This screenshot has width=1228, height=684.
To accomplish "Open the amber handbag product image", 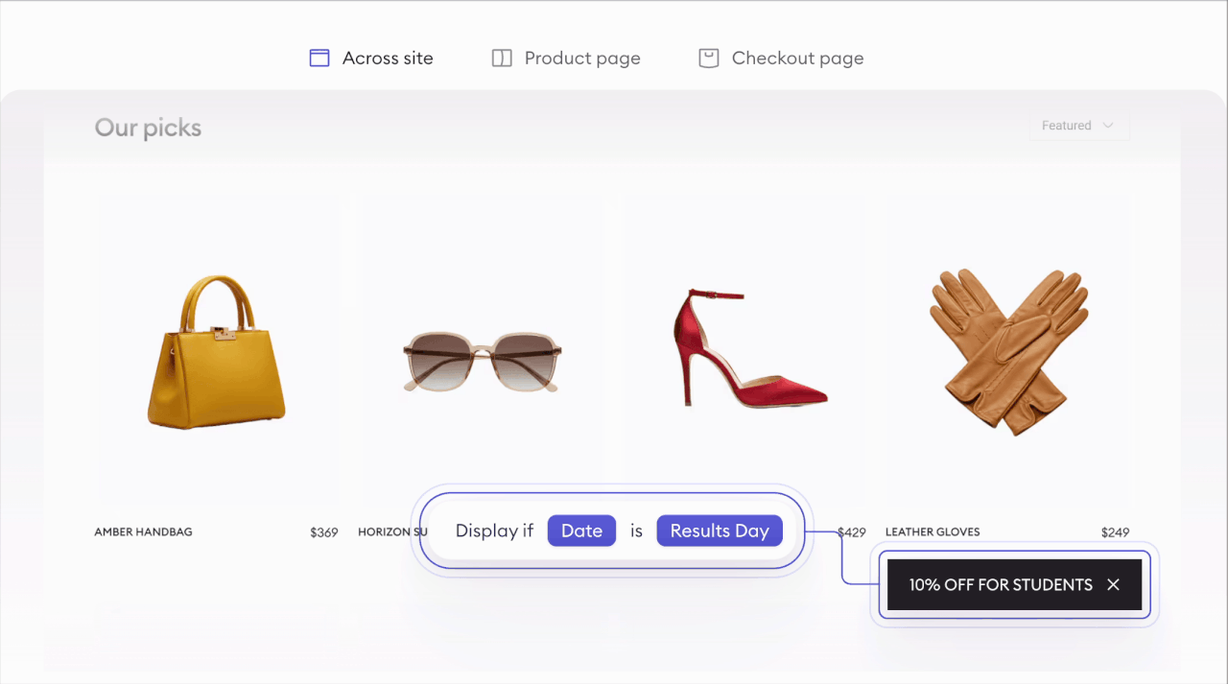I will coord(217,352).
